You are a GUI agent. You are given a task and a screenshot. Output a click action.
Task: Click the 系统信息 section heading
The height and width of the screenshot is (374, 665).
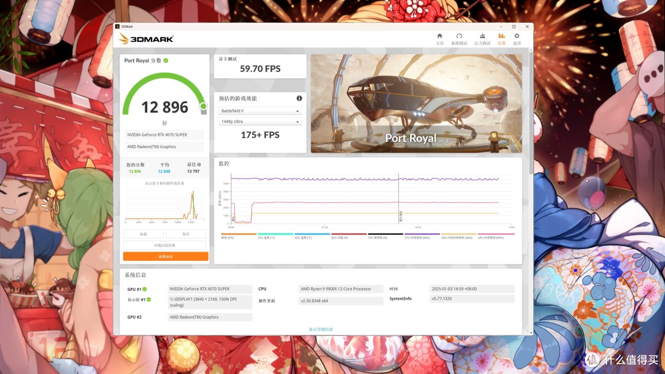tap(135, 275)
